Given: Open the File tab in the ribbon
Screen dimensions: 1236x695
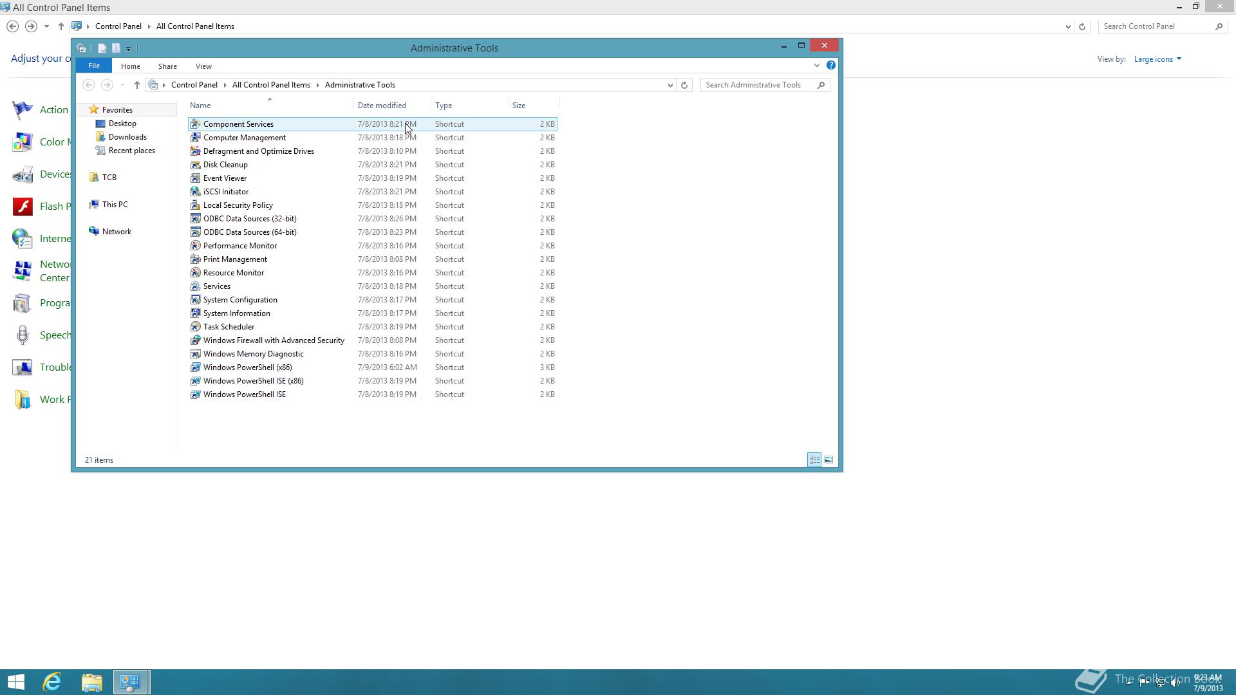Looking at the screenshot, I should [x=94, y=66].
